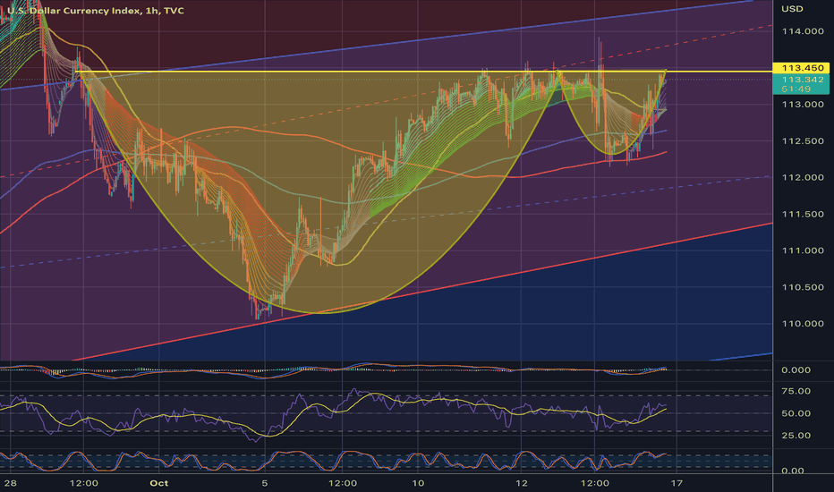Click the 113.000 price axis value
This screenshot has height=492, width=834.
[x=803, y=105]
